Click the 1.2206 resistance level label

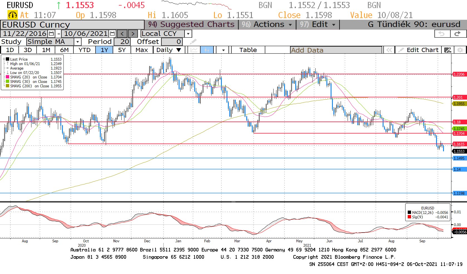click(459, 74)
